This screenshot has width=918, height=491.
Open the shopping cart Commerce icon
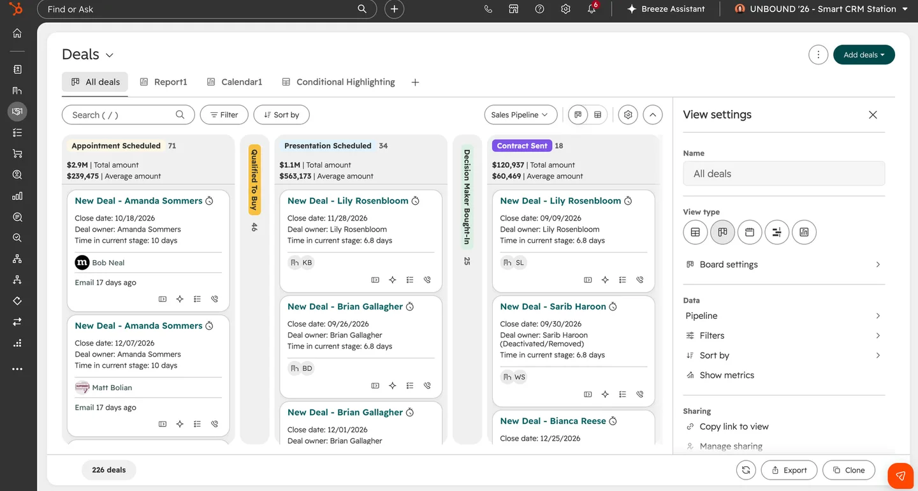click(17, 154)
